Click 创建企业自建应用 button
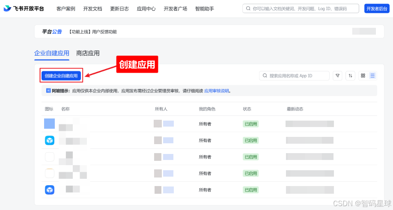This screenshot has width=393, height=210. point(61,76)
